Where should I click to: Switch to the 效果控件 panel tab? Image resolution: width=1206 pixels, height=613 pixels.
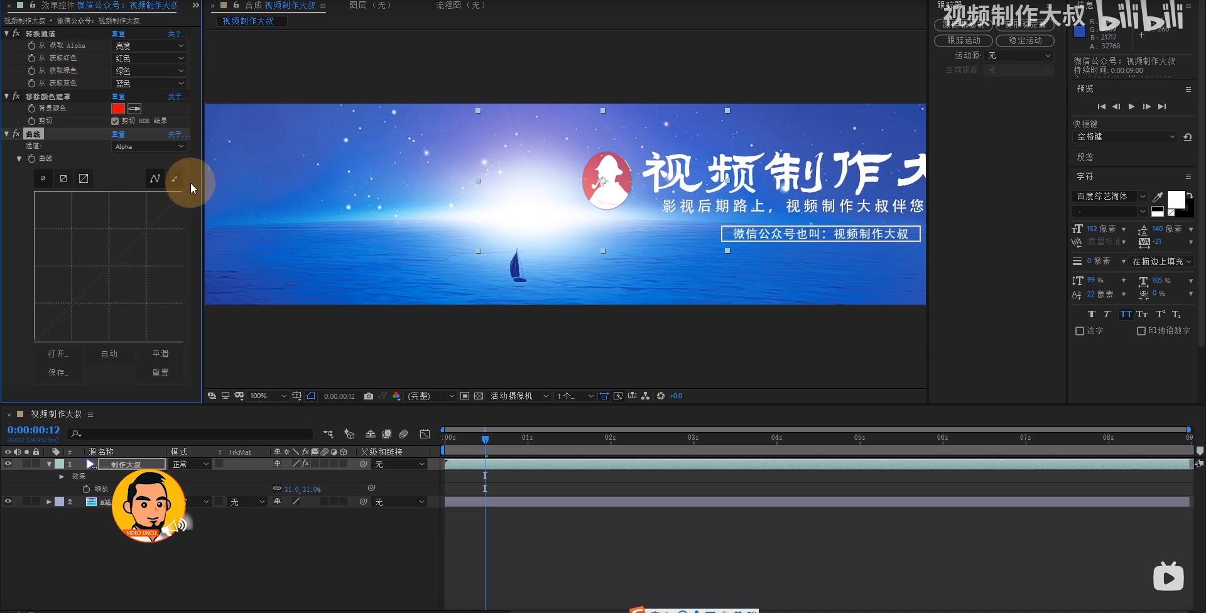click(x=109, y=5)
